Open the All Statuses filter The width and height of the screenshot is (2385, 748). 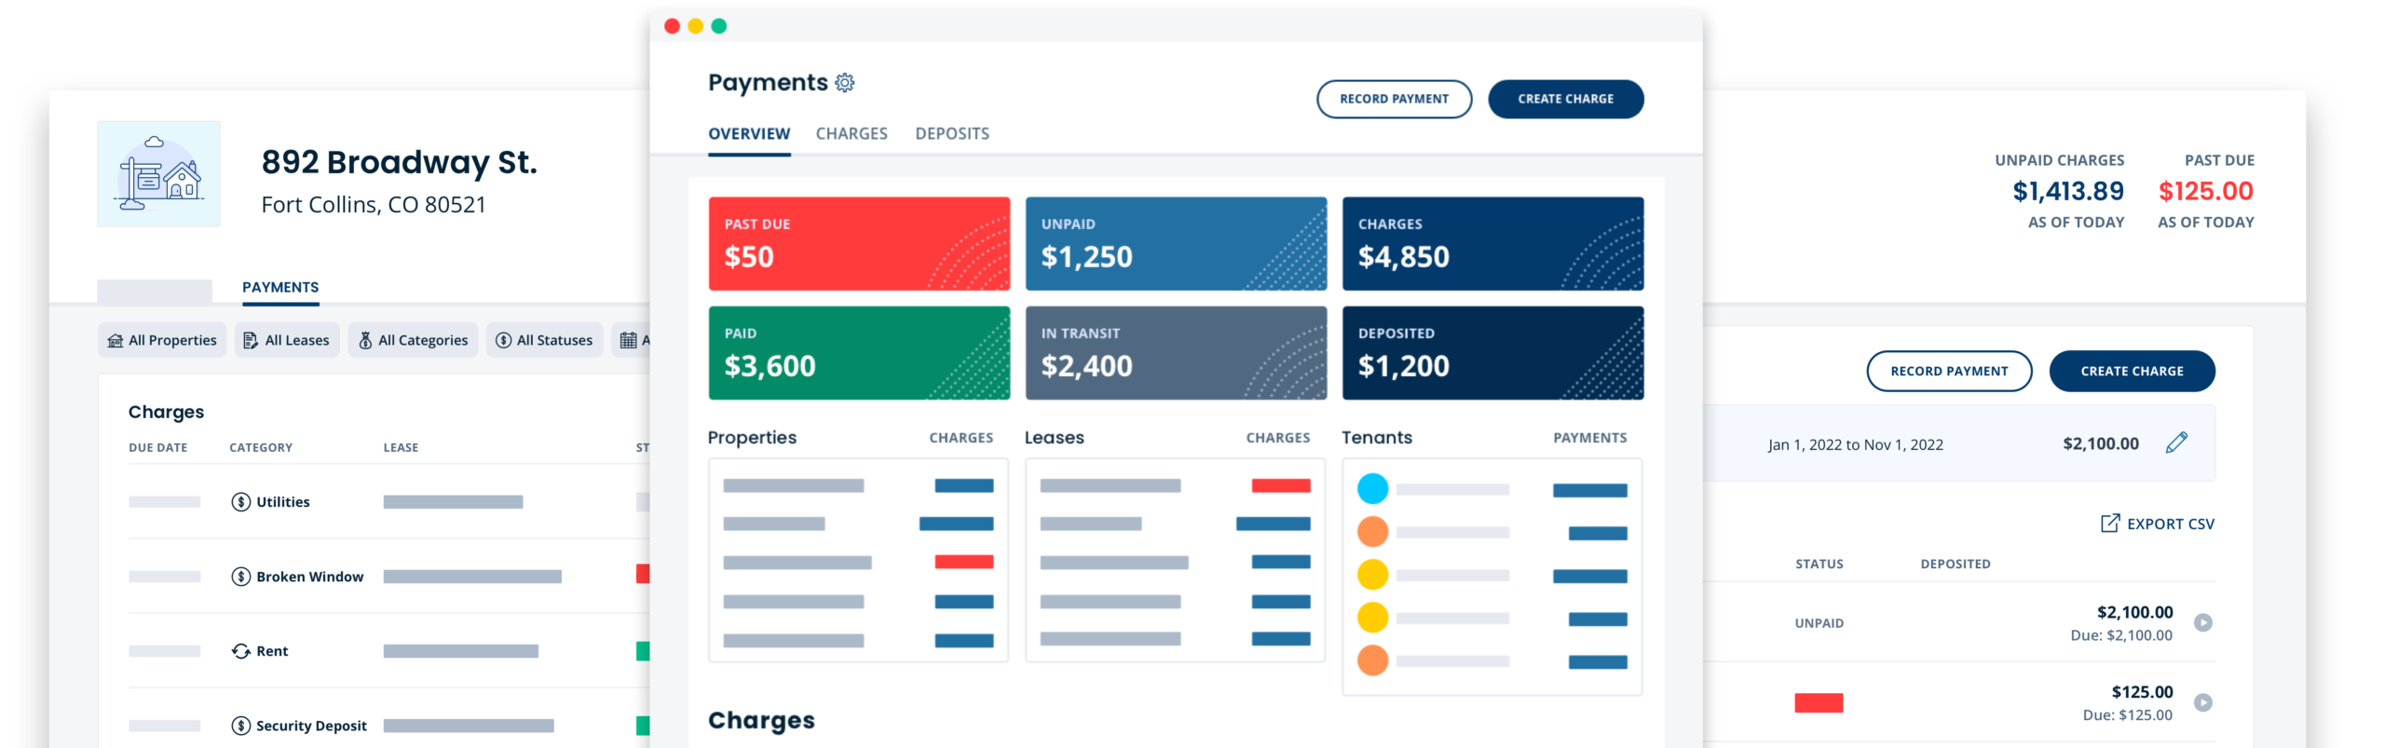pos(545,340)
